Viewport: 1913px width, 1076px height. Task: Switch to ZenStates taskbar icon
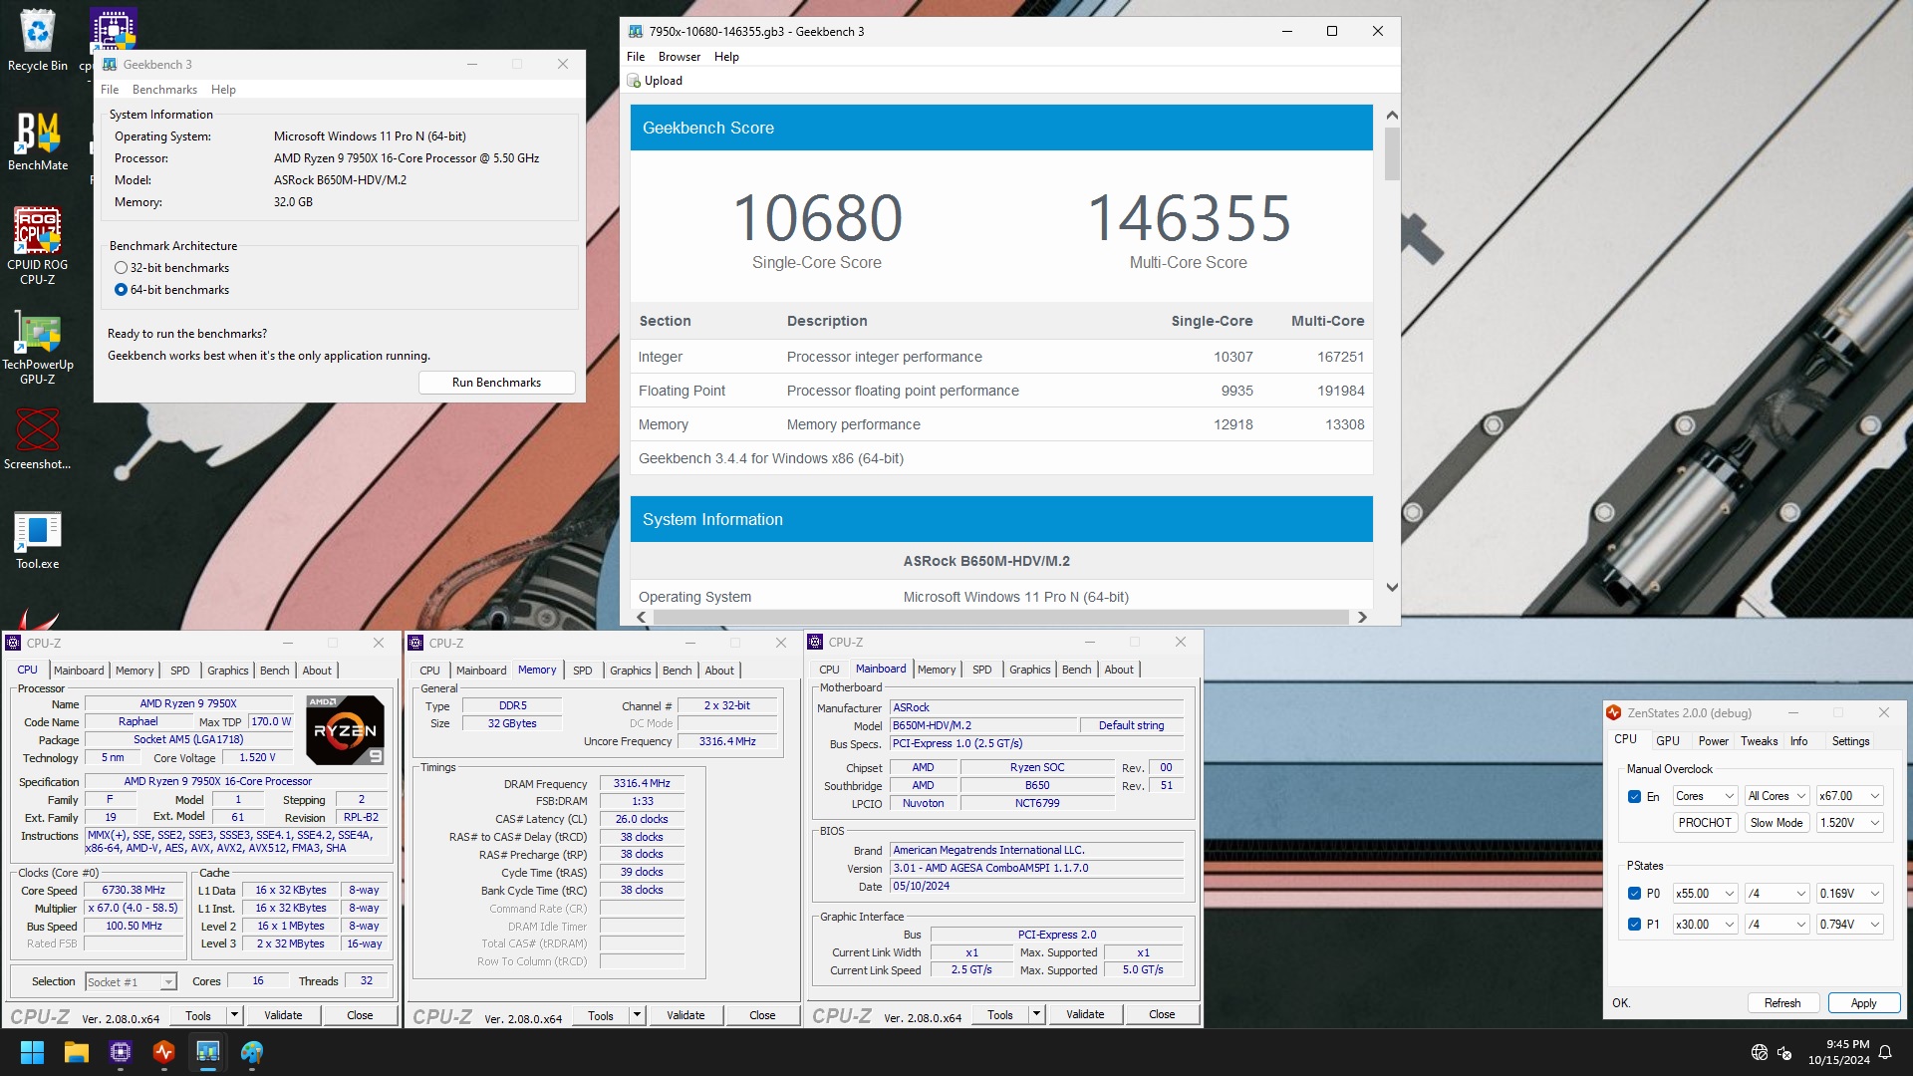coord(164,1052)
